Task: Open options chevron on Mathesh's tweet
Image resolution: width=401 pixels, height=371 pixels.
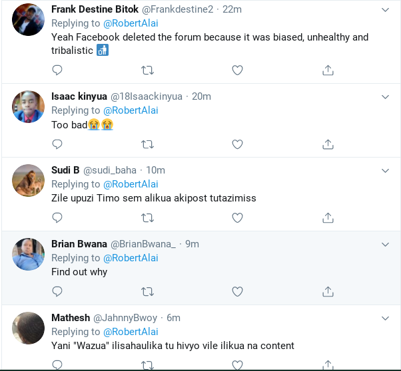Action: pos(385,318)
